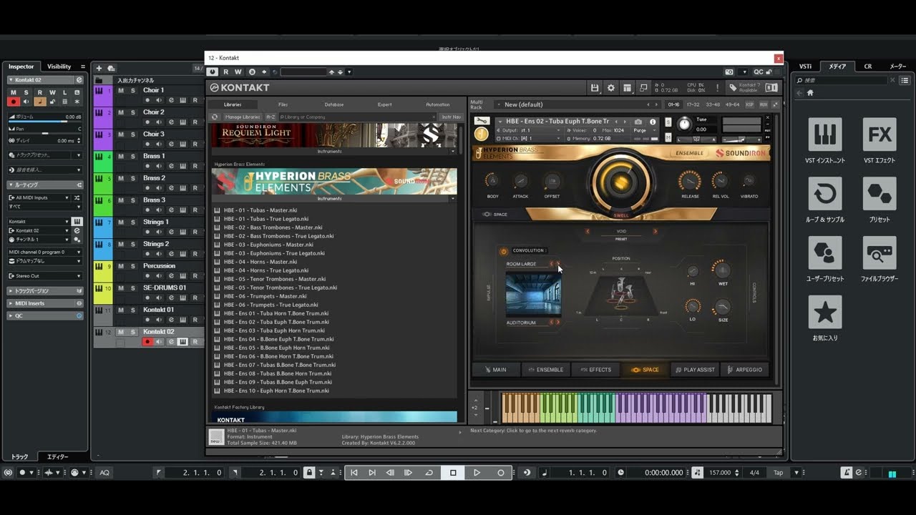Screen dimensions: 916x515
Task: Click the plugin window snapshot camera icon
Action: pyautogui.click(x=729, y=72)
